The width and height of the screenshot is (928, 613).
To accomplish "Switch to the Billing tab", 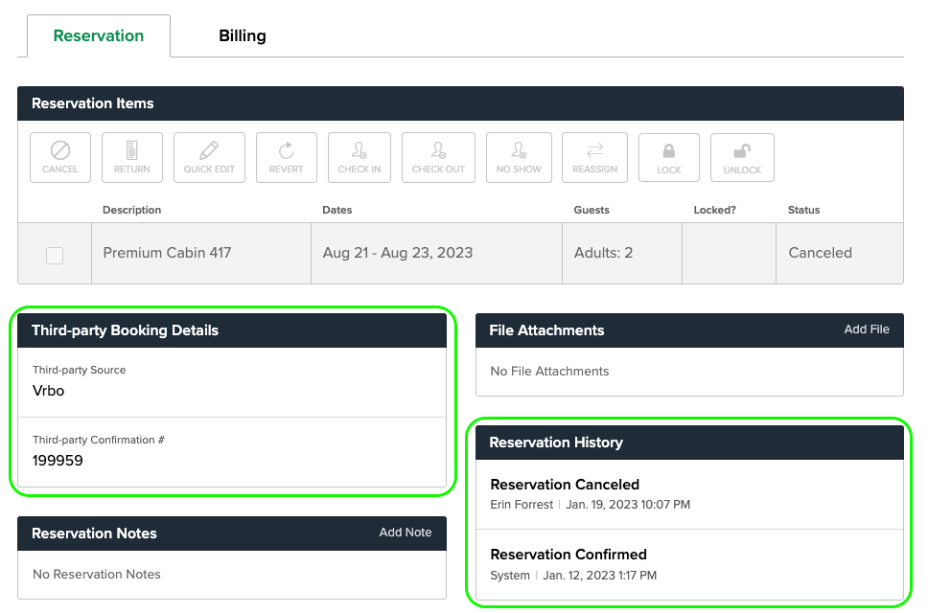I will point(242,35).
